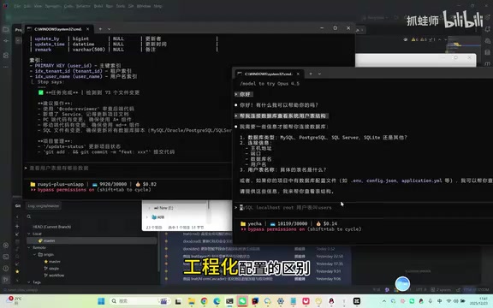
Task: Open the File menu in IDE menu bar
Action: (17, 6)
